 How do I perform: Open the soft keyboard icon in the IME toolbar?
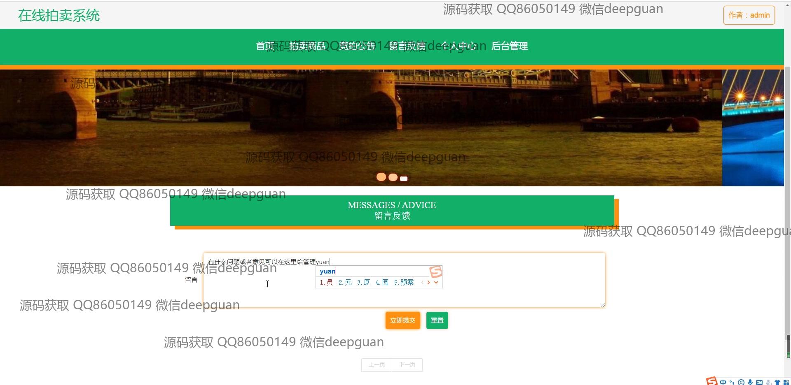(x=759, y=382)
